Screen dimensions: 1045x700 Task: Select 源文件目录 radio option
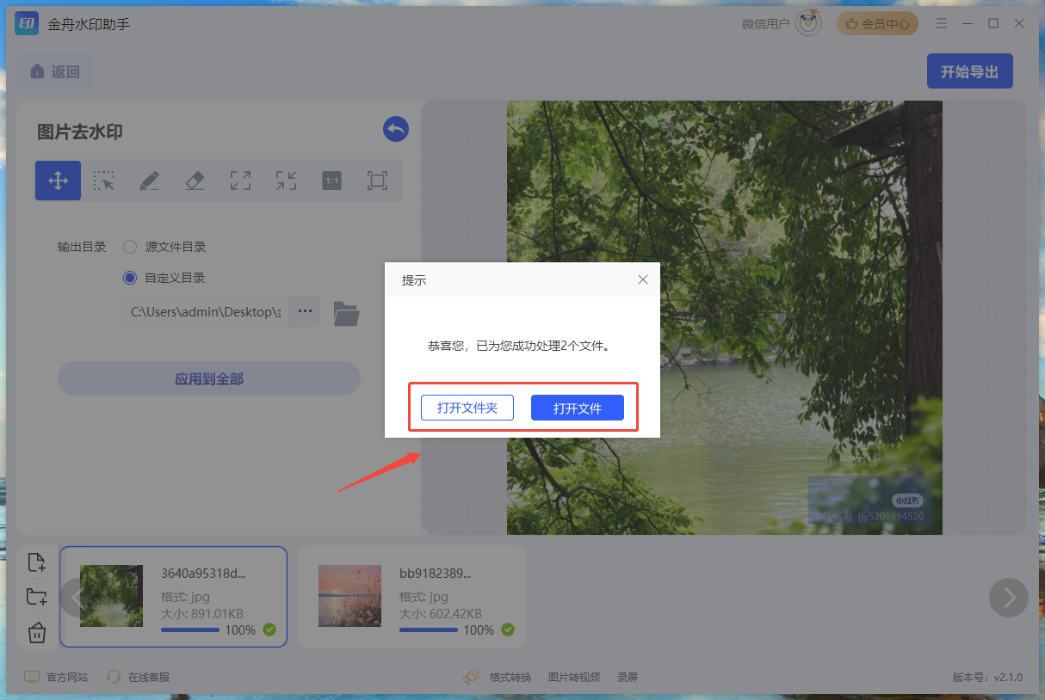click(130, 247)
